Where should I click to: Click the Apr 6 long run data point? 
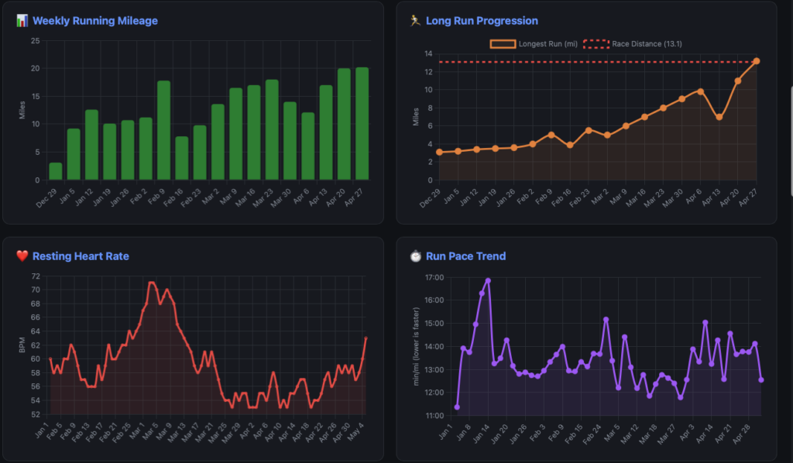(700, 91)
